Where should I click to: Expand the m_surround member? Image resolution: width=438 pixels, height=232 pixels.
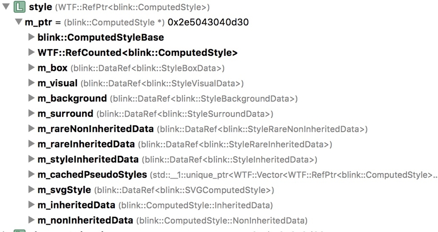point(32,114)
